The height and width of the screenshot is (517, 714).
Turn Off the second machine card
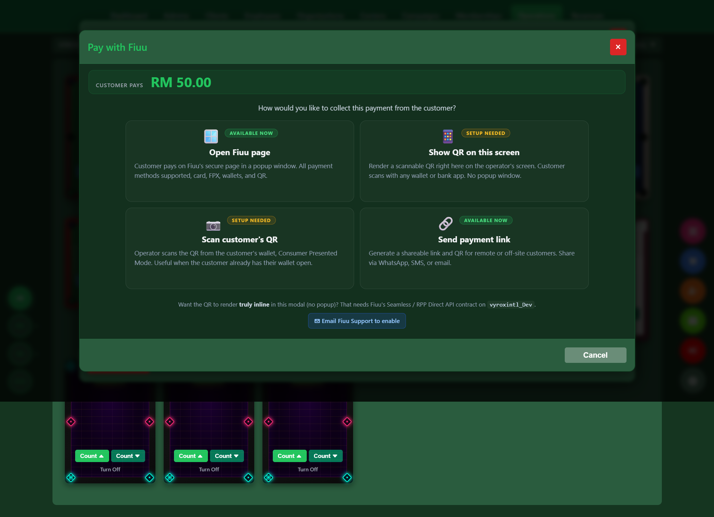tap(209, 469)
